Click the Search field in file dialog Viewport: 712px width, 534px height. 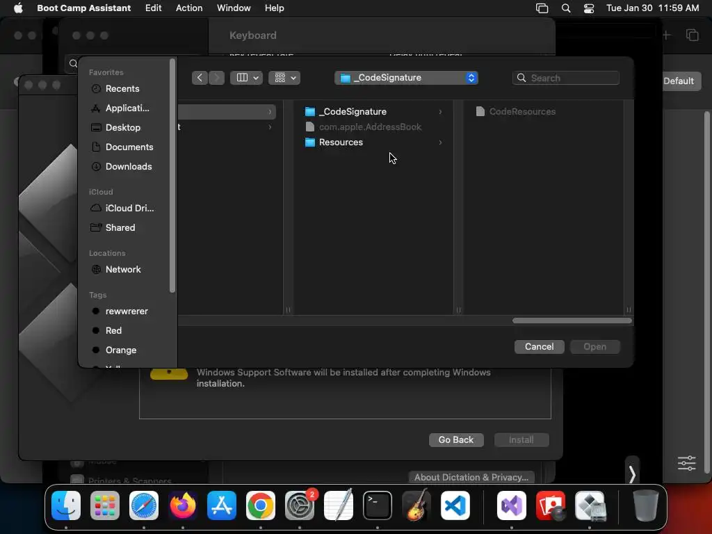(566, 78)
